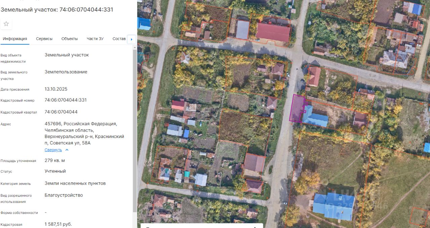Viewport: 430px width, 228px height.
Task: Select the Части ЗУ tab
Action: click(x=95, y=39)
